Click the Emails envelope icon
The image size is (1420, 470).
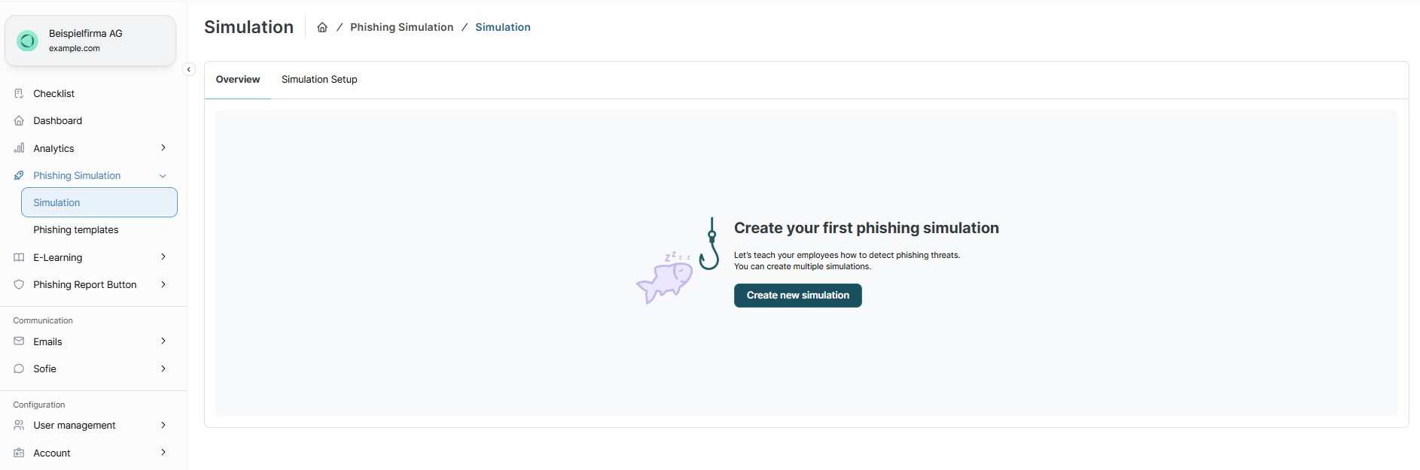[x=19, y=341]
